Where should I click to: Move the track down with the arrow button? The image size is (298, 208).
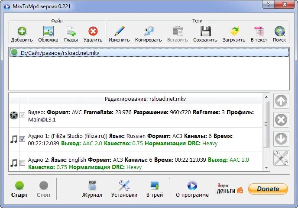(281, 139)
